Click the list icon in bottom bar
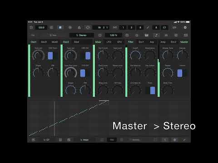Screen dimensions: 218x163 (x=102, y=140)
